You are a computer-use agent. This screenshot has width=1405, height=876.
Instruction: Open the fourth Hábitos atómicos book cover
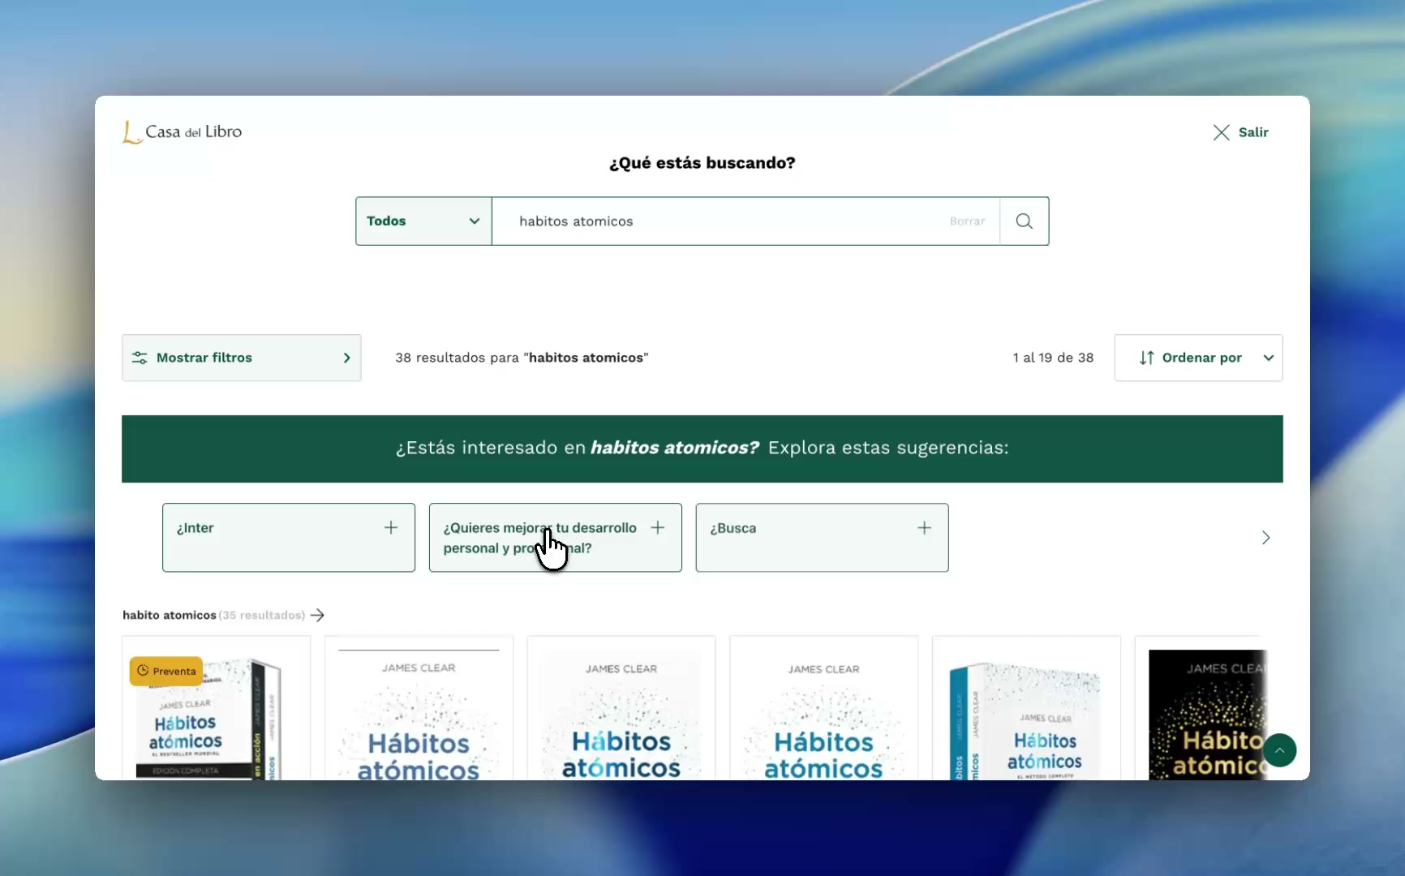tap(824, 708)
